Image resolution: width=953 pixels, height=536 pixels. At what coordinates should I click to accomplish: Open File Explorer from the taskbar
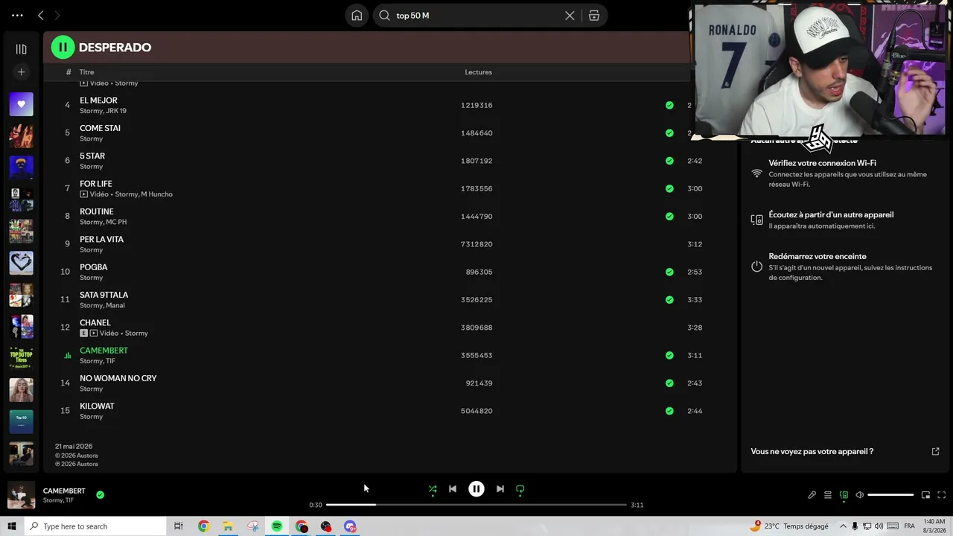pos(228,526)
